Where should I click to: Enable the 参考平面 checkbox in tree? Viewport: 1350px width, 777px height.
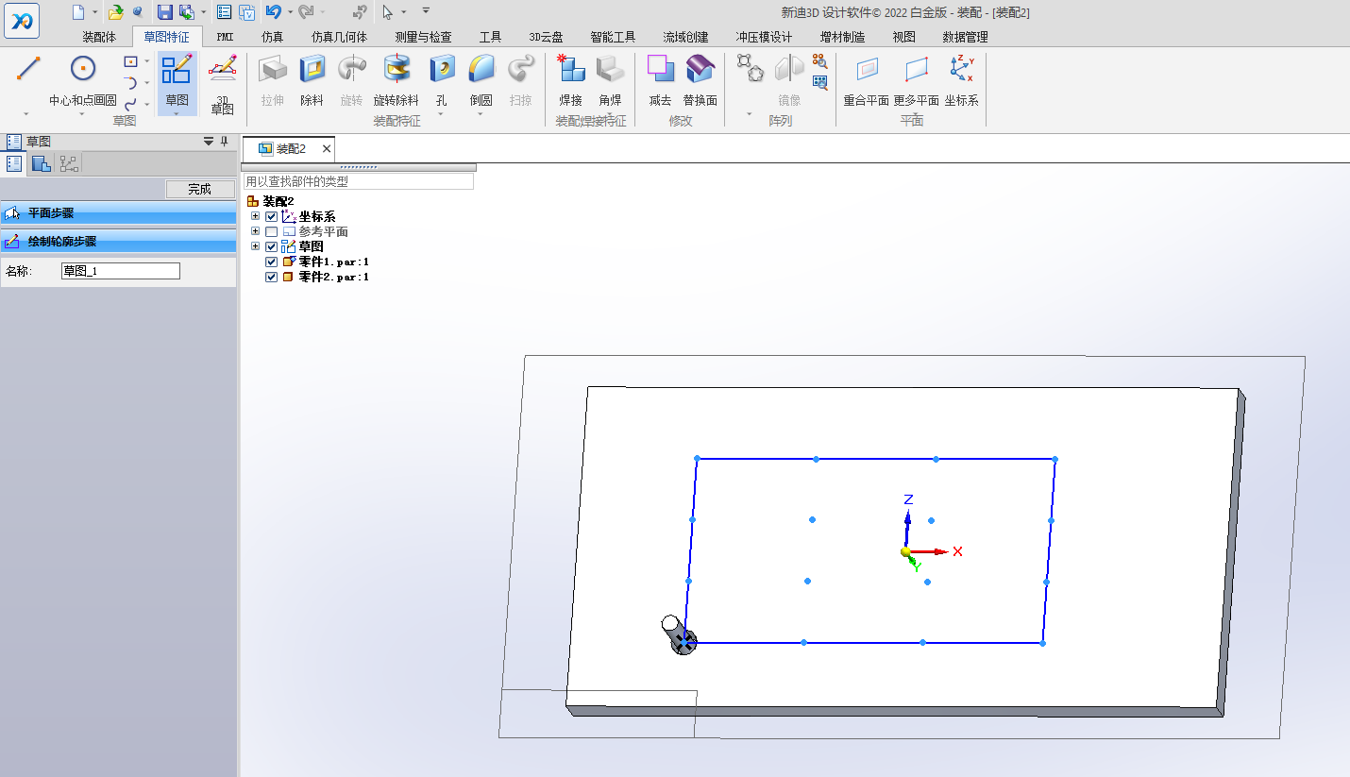[272, 231]
